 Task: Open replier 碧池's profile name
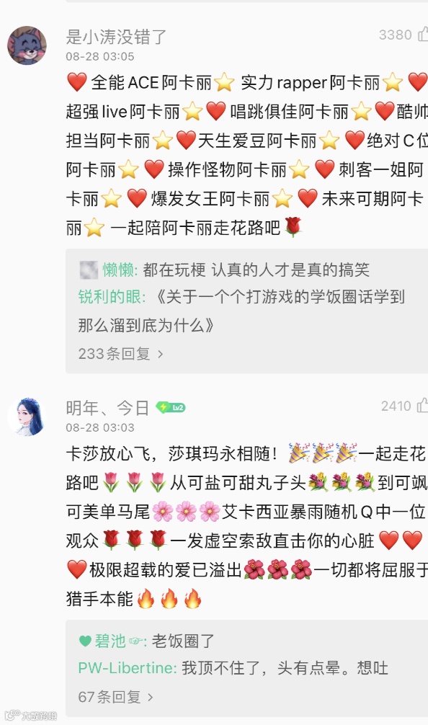[110, 641]
